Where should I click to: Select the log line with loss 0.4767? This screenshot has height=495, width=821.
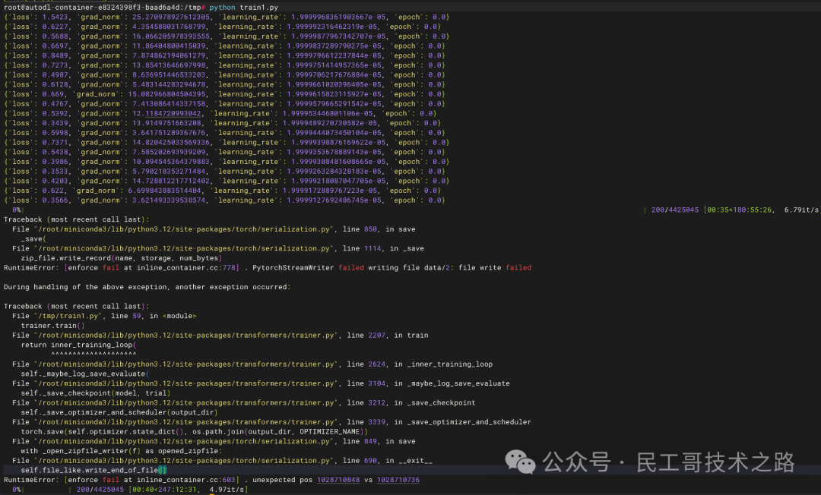pyautogui.click(x=224, y=103)
